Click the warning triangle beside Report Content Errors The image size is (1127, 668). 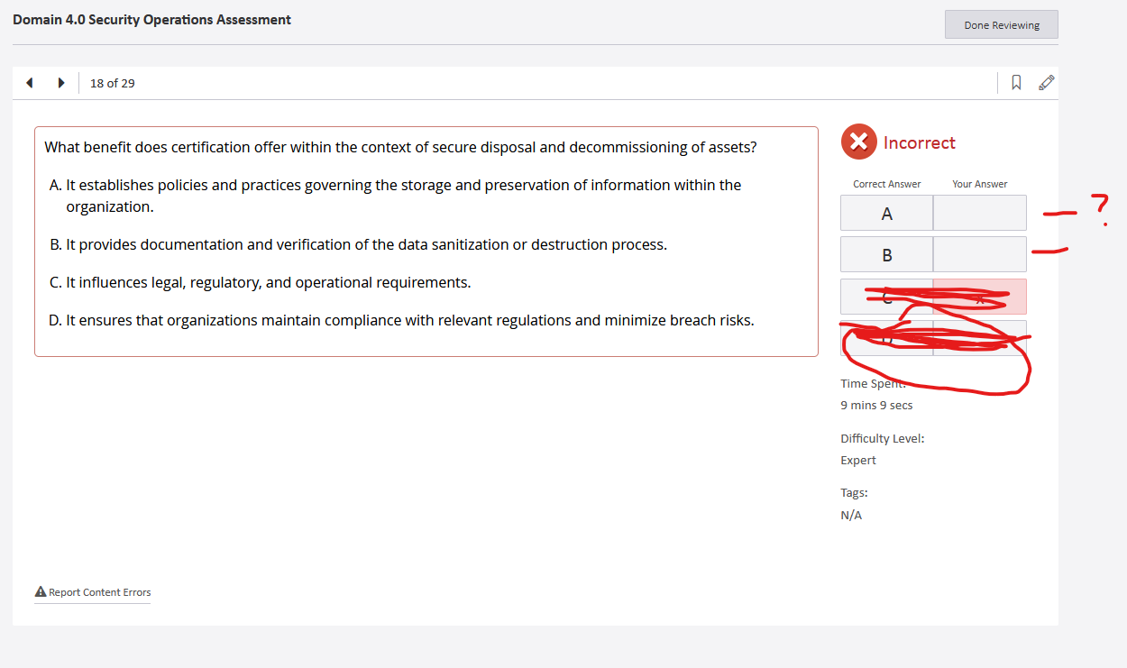(x=40, y=591)
